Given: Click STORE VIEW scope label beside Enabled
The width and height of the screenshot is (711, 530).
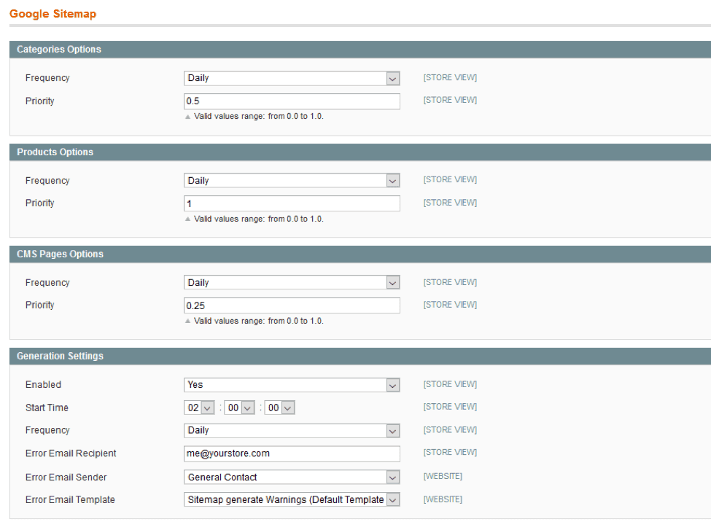Looking at the screenshot, I should coord(450,384).
